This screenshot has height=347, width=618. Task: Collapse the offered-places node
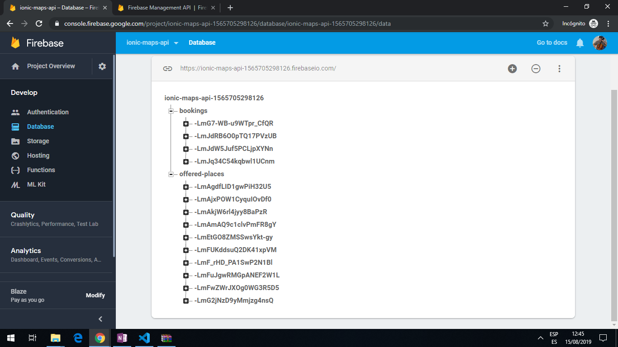pyautogui.click(x=171, y=174)
